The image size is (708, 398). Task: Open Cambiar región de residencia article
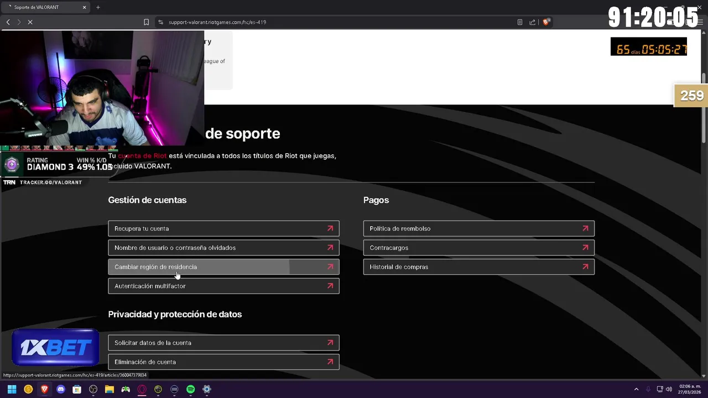click(223, 267)
